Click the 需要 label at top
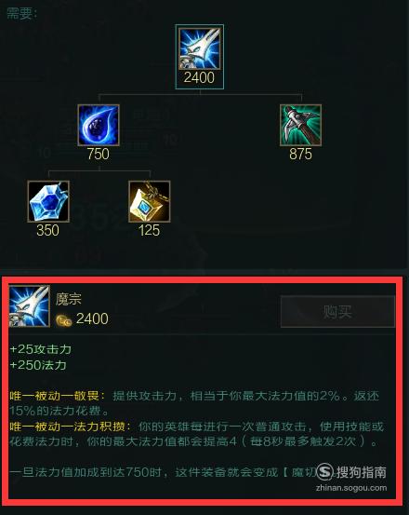This screenshot has width=409, height=515. pos(21,14)
